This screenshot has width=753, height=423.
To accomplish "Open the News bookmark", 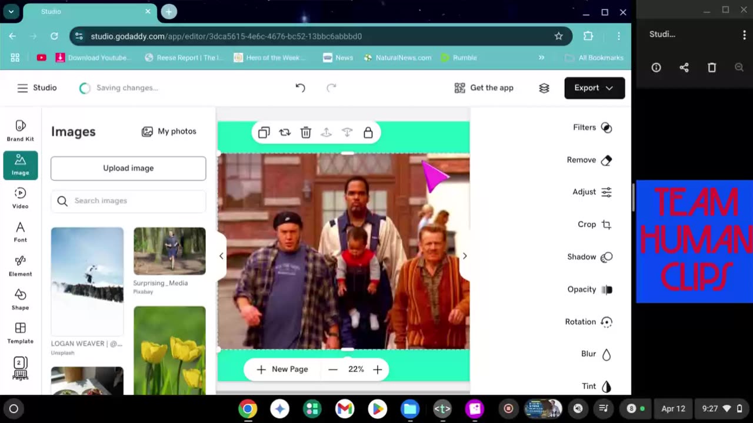I will (x=338, y=58).
